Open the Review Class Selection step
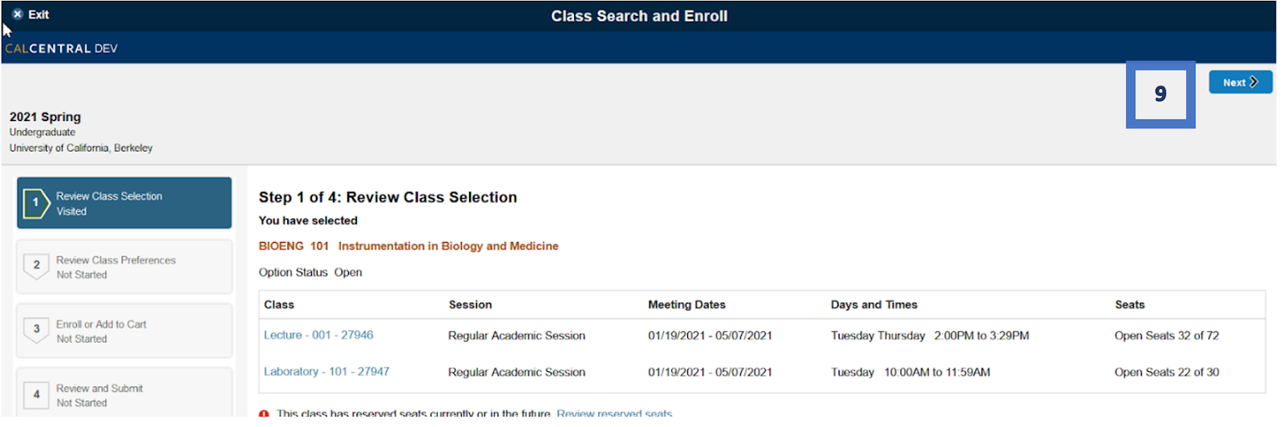 124,203
